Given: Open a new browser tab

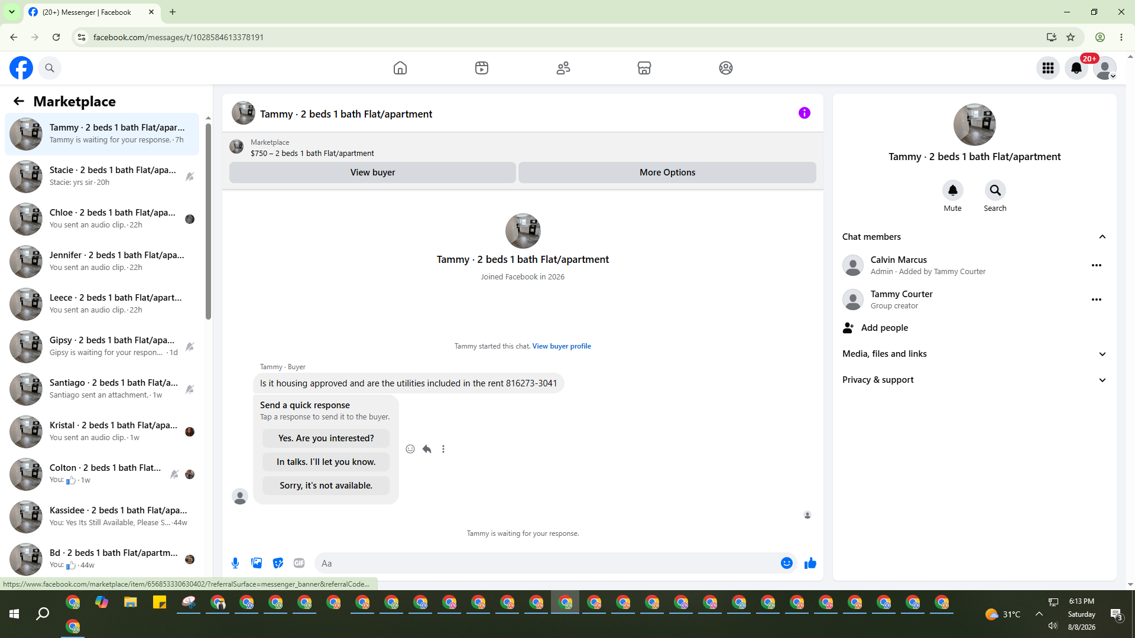Looking at the screenshot, I should click(173, 12).
